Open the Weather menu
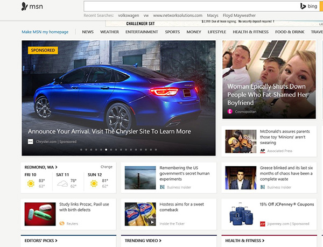323x247 pixels. [110, 32]
